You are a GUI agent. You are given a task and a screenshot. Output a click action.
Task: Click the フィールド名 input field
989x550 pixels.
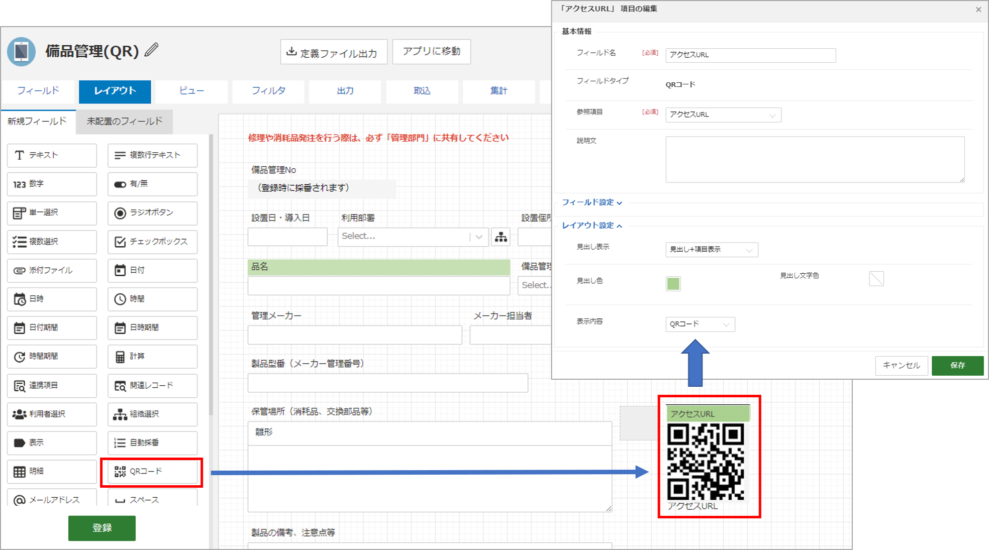[x=751, y=55]
